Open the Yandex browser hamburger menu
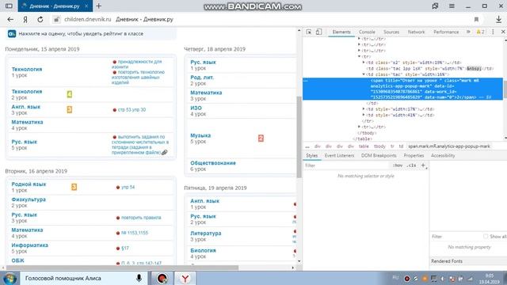Screen dimensions: 507x285 click(x=452, y=6)
